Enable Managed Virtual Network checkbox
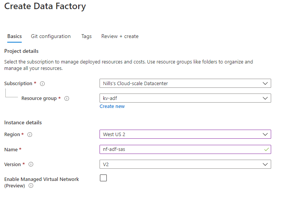This screenshot has width=307, height=214. (x=103, y=178)
